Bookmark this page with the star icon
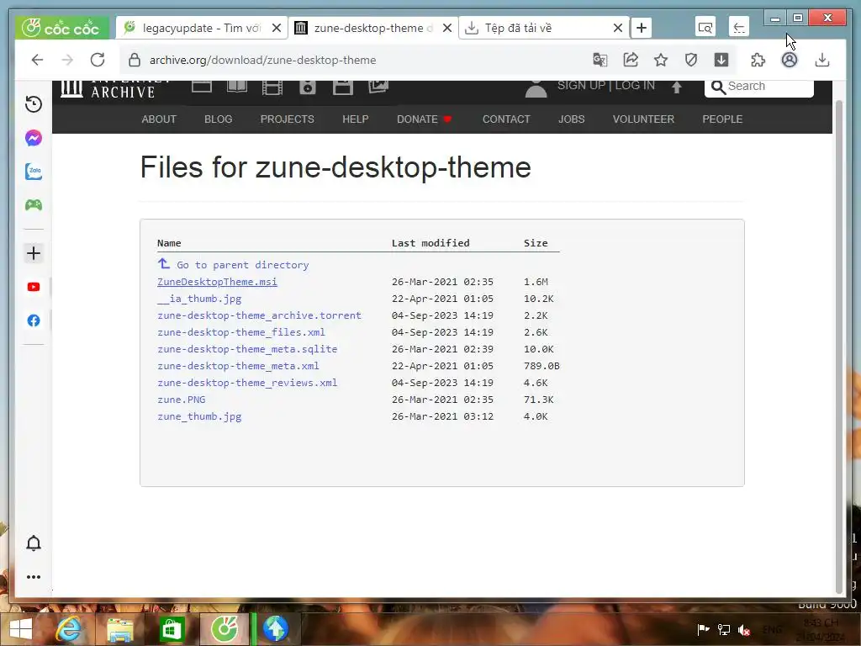861x646 pixels. 661,60
